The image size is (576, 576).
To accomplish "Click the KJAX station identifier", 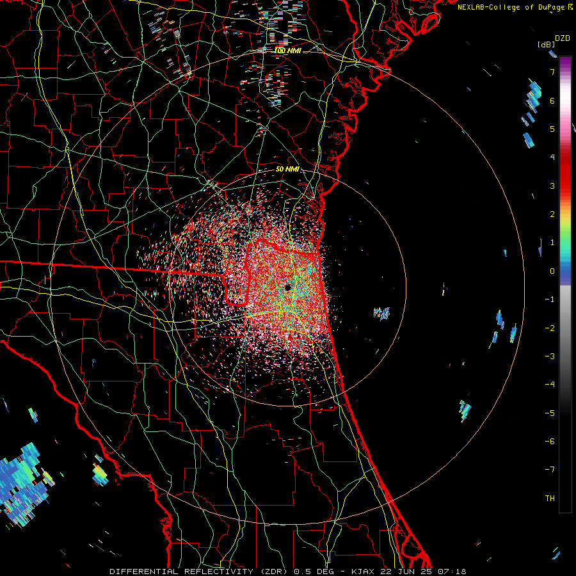I will 363,572.
